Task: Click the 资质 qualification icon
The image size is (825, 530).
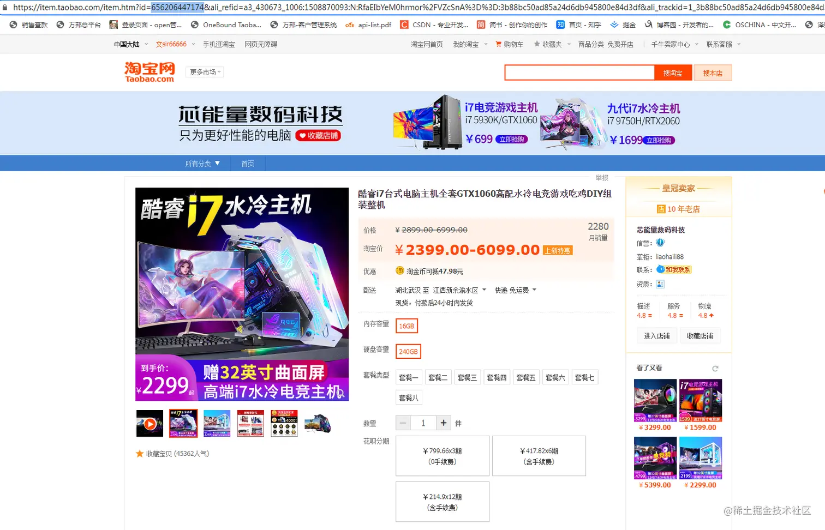Action: (x=660, y=284)
